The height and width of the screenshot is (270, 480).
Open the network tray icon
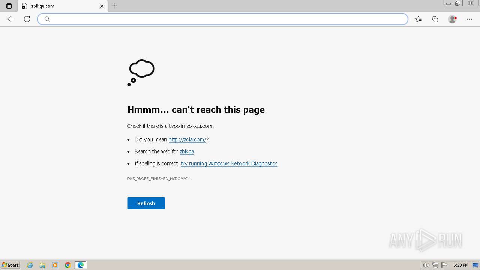(435, 265)
